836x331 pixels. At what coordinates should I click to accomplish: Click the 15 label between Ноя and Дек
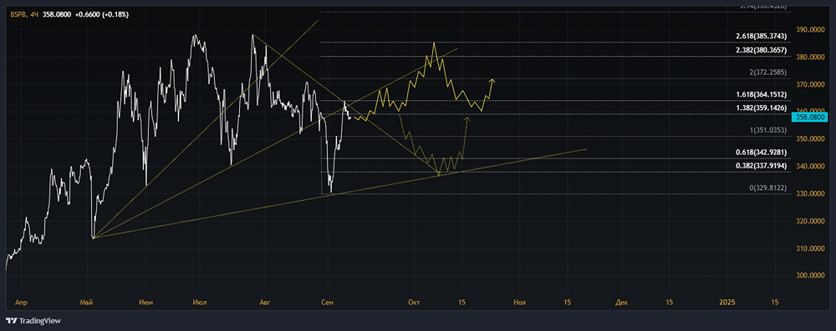coord(567,303)
